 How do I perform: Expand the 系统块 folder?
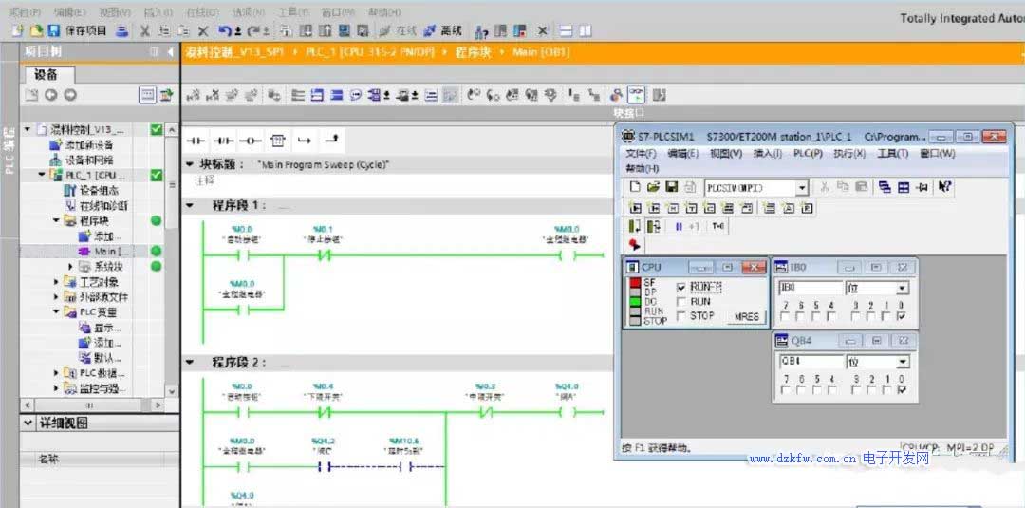[70, 267]
